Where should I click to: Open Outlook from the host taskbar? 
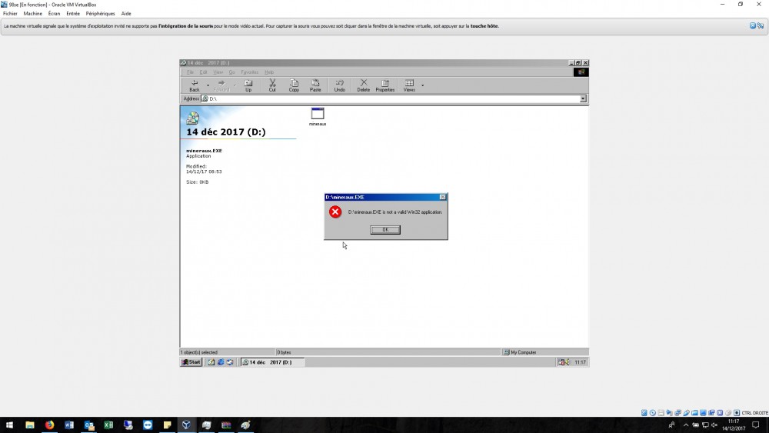(88, 425)
